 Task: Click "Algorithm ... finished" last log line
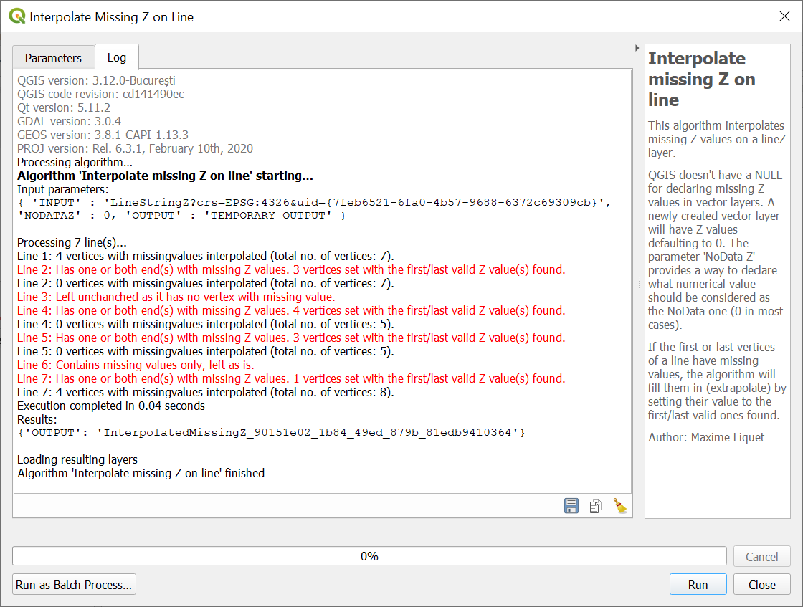141,474
